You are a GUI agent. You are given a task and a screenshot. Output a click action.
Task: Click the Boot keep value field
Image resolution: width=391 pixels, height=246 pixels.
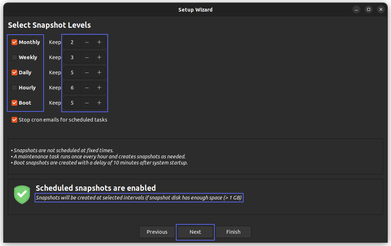[x=72, y=103]
